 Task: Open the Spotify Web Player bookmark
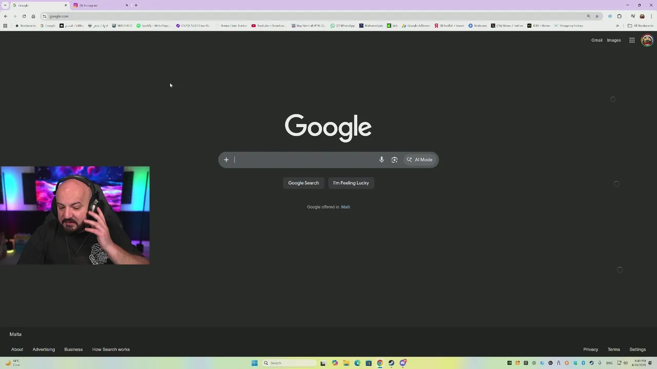(x=153, y=26)
